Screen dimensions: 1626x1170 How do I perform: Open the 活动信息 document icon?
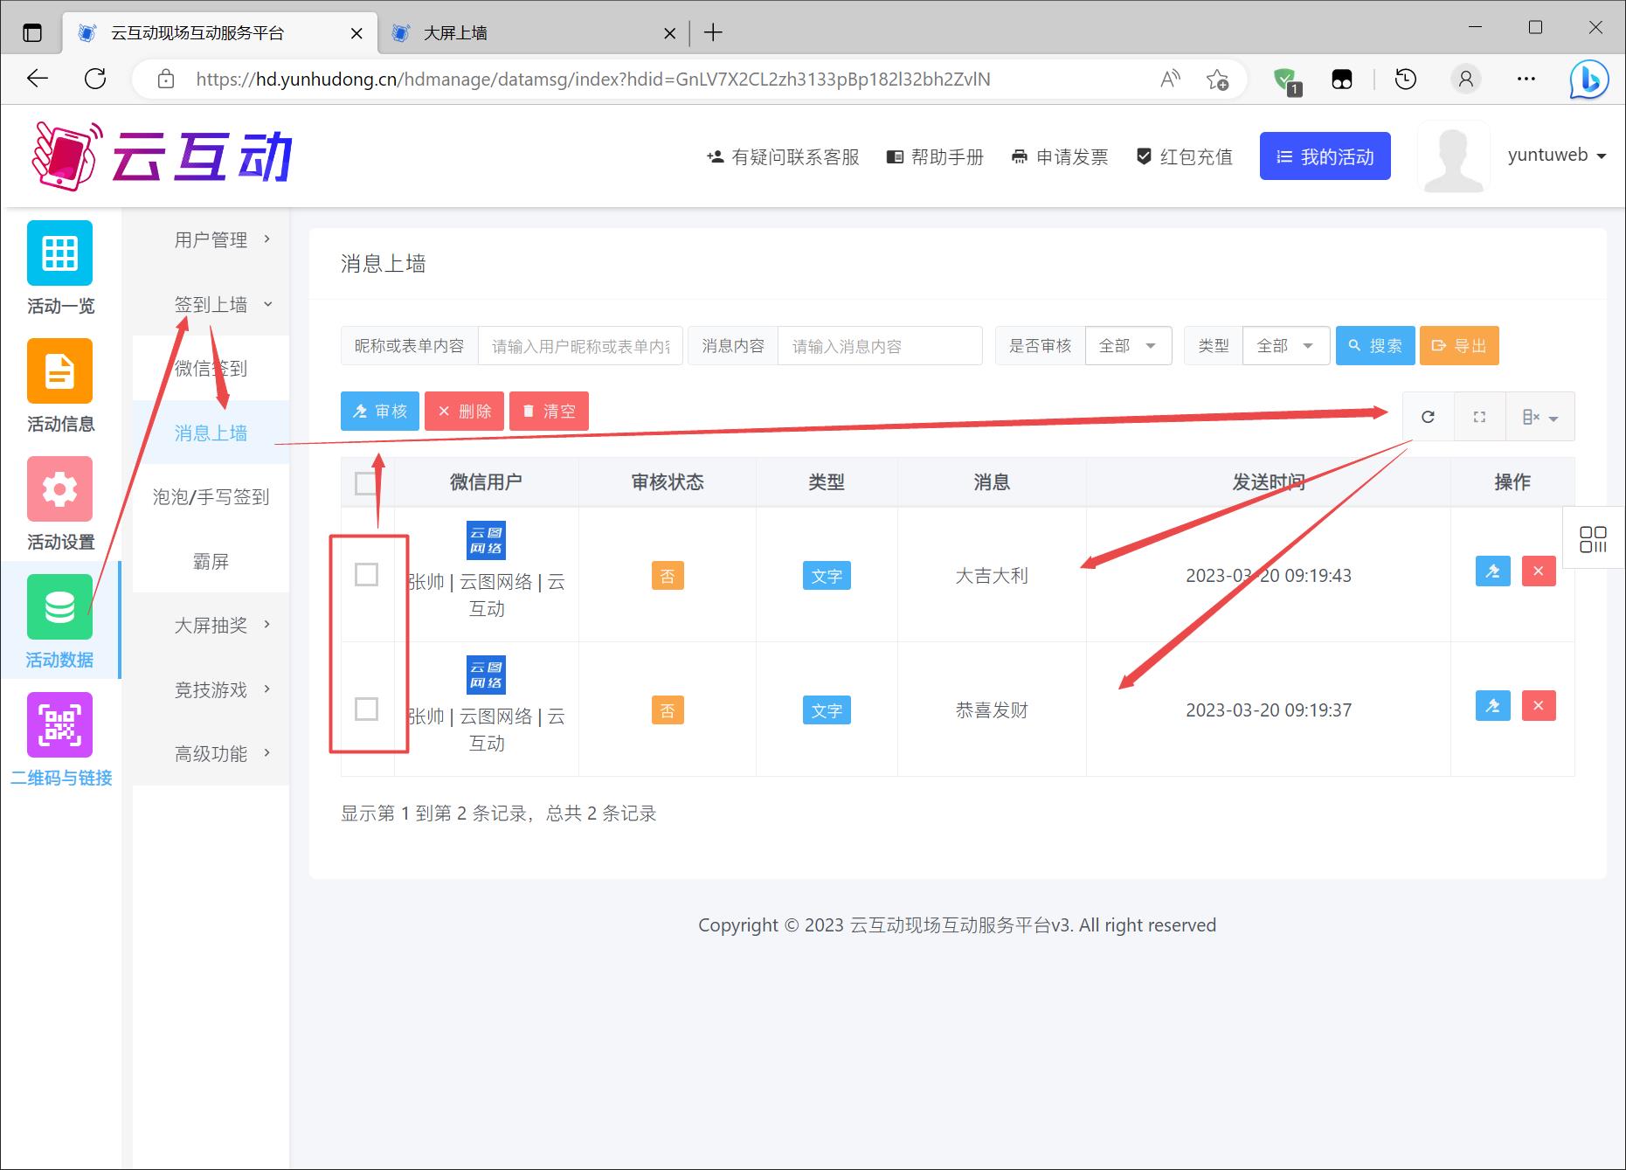pos(59,371)
